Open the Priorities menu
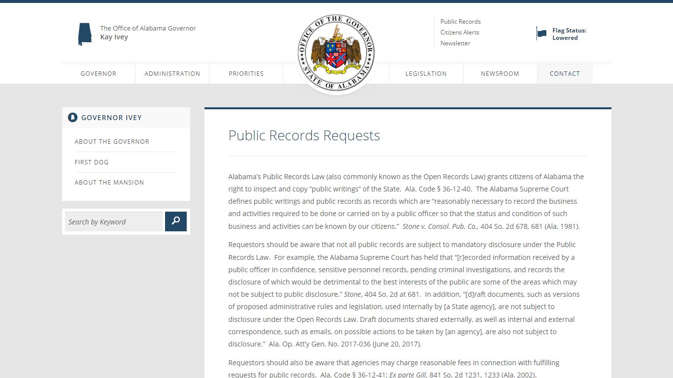673x378 pixels. pos(246,74)
